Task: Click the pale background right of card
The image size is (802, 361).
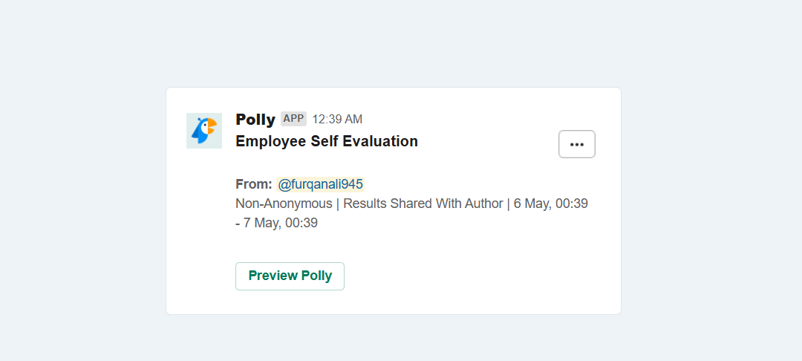Action: click(711, 199)
